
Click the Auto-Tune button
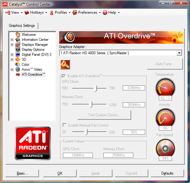165,64
